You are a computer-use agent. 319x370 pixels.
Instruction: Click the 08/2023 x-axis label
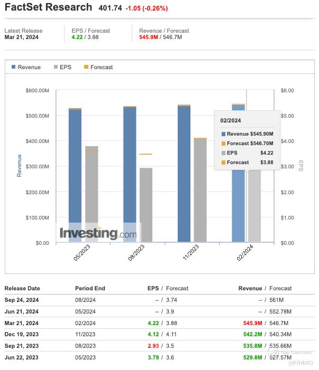136,253
